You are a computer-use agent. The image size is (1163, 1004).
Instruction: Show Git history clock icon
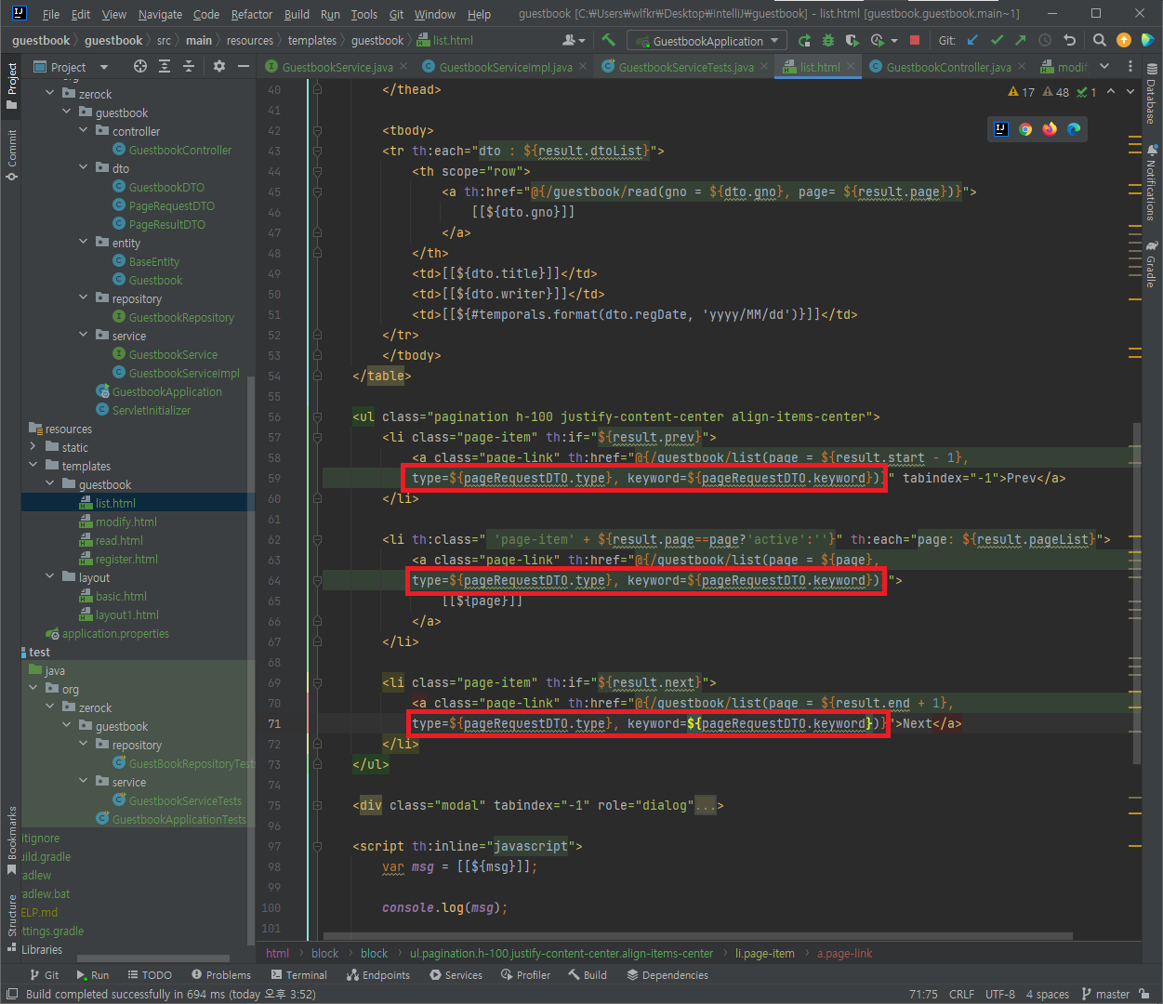[x=1045, y=40]
